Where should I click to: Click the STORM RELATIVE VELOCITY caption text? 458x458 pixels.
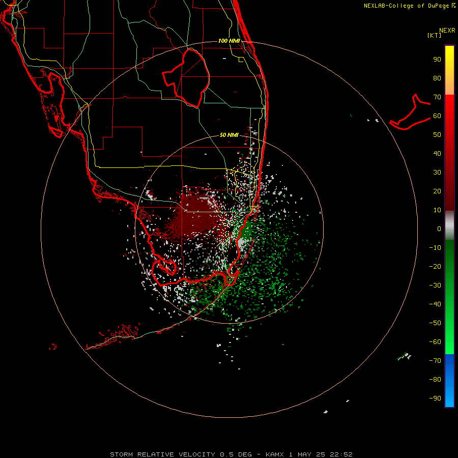coord(163,454)
